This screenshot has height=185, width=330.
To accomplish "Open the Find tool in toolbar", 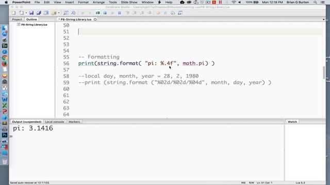I will click(66, 13).
